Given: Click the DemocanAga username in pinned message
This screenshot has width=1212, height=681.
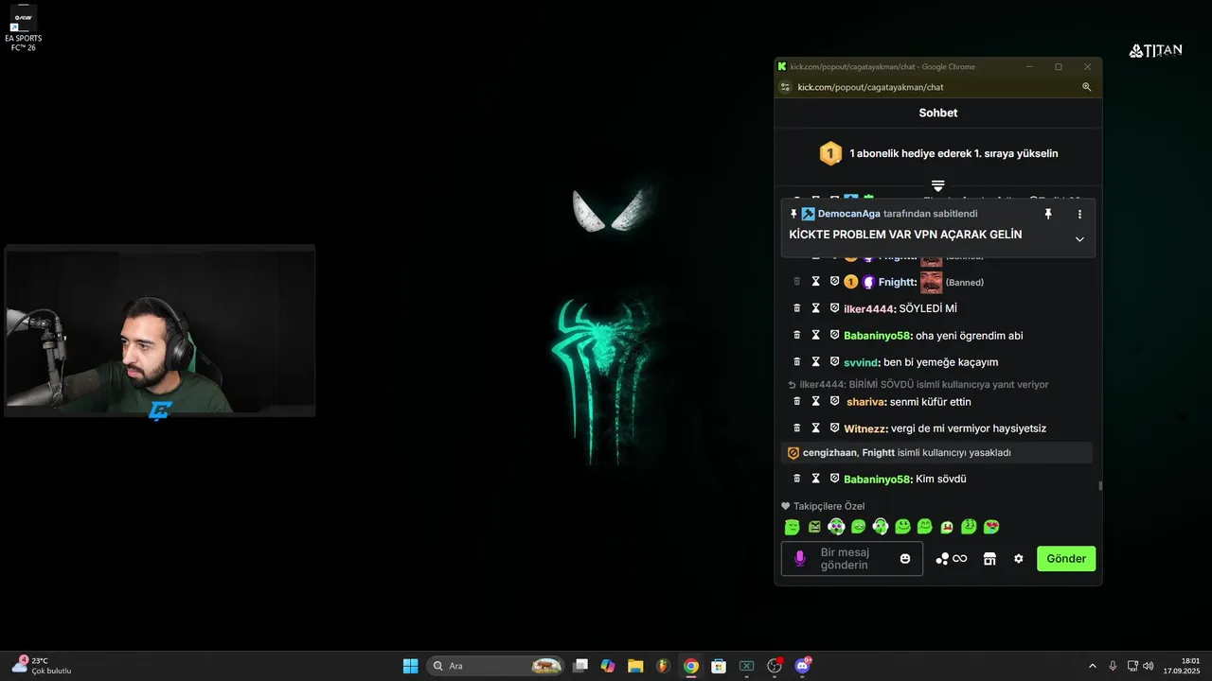Looking at the screenshot, I should point(849,214).
